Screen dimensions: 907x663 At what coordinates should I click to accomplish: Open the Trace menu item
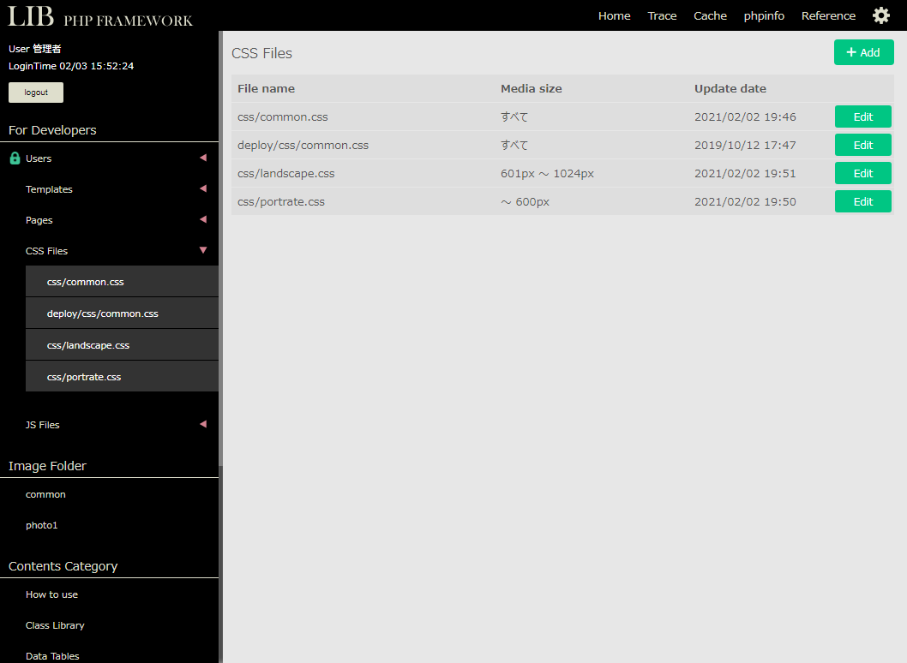(662, 15)
